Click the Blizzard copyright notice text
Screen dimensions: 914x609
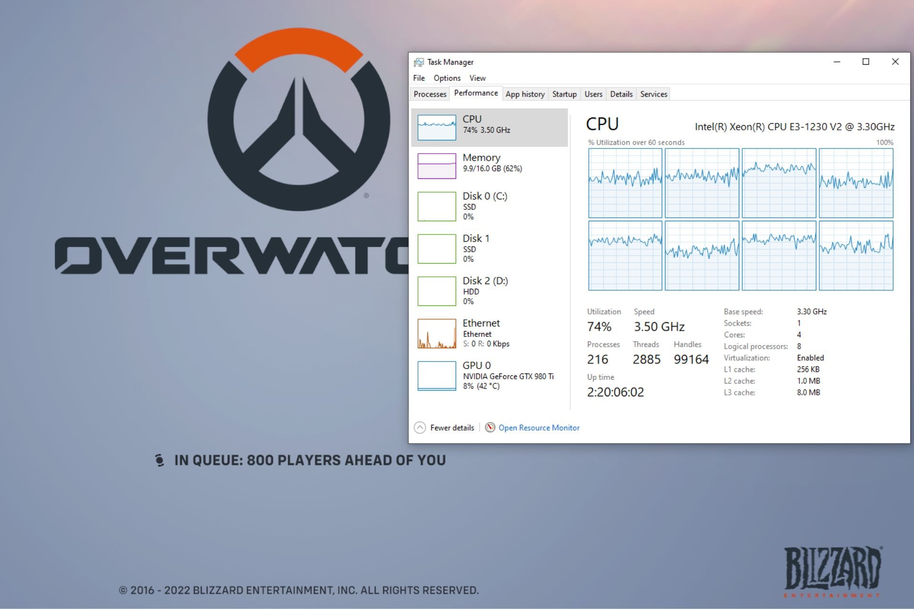(298, 590)
